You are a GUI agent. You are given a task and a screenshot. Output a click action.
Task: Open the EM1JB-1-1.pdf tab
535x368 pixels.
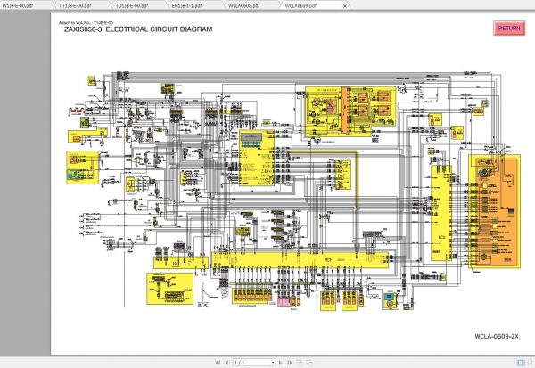[187, 6]
